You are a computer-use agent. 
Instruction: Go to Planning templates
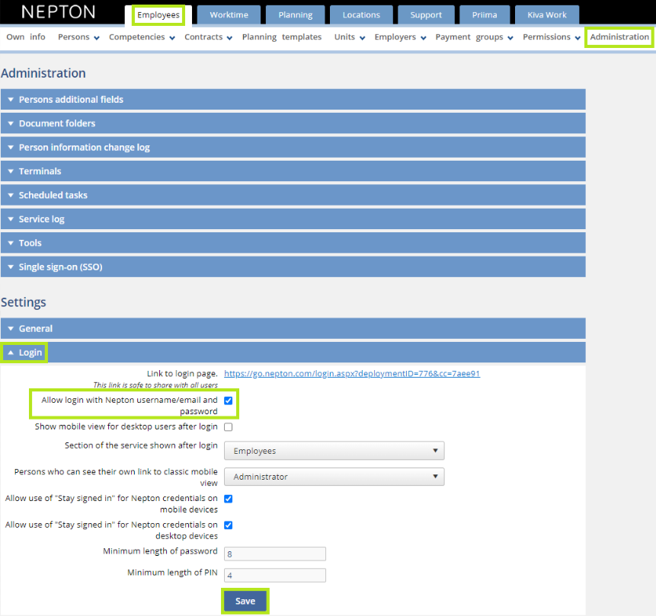click(x=282, y=37)
